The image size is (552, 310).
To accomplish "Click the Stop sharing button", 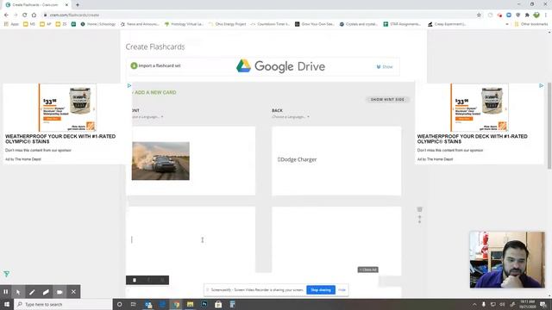I will [321, 290].
